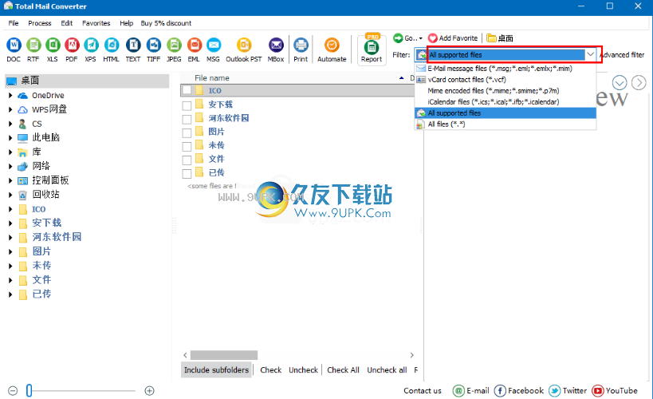Open the Edit menu
This screenshot has height=399, width=653.
click(67, 23)
